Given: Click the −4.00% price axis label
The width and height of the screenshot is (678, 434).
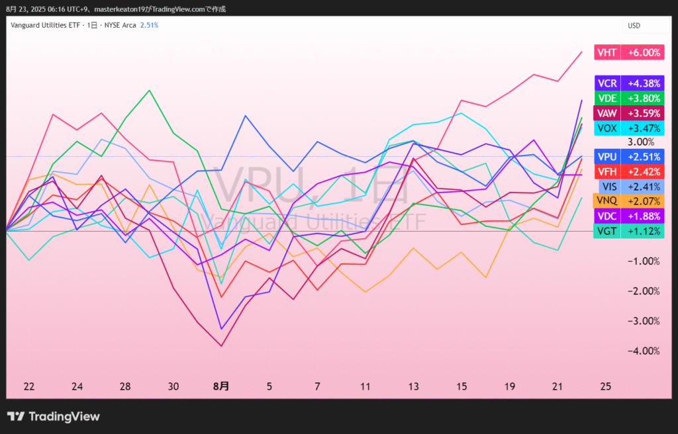Looking at the screenshot, I should point(644,351).
